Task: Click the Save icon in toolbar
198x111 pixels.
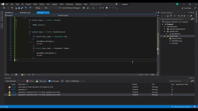Action: pos(19,8)
